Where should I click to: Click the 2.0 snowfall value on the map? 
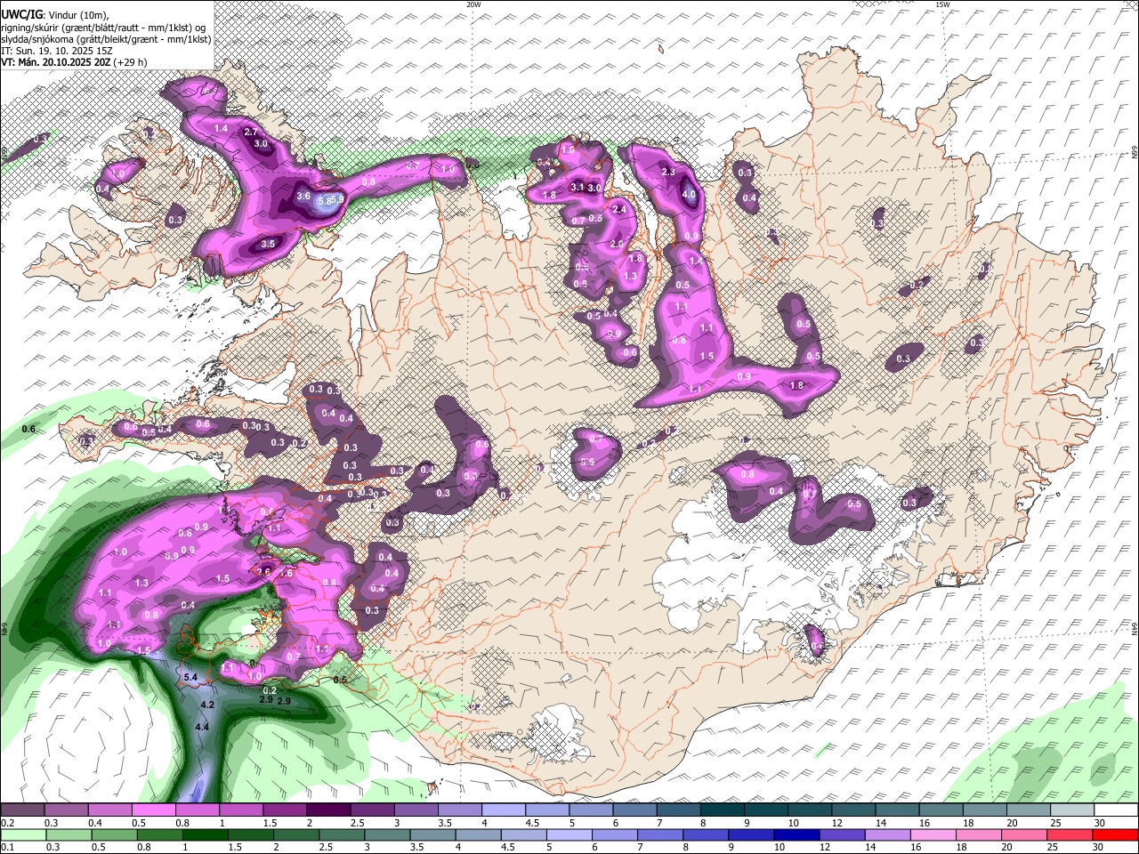click(x=616, y=244)
